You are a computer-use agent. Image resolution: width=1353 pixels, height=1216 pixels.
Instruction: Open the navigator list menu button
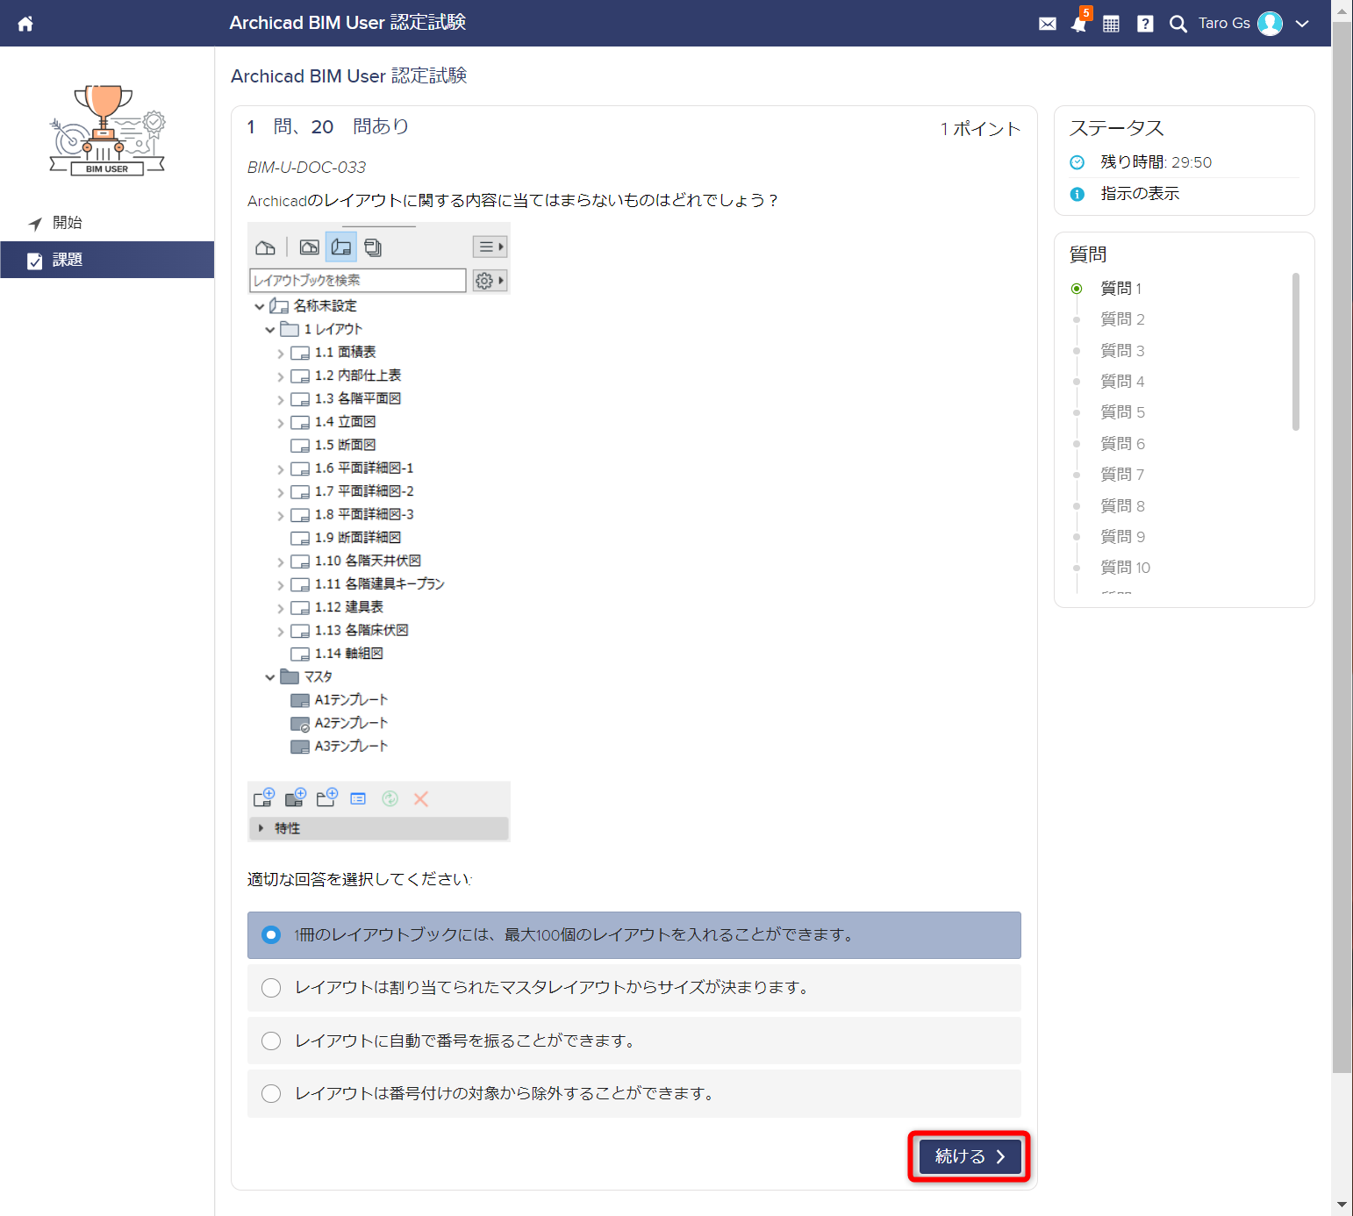pyautogui.click(x=490, y=247)
